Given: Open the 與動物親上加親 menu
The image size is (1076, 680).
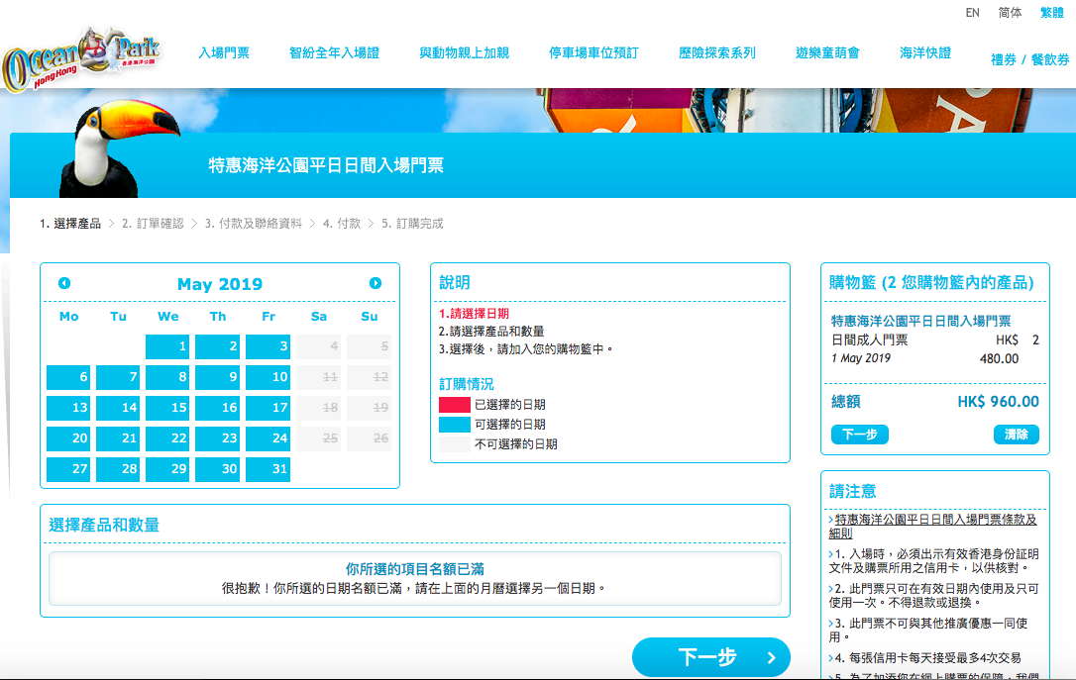Looking at the screenshot, I should [464, 52].
